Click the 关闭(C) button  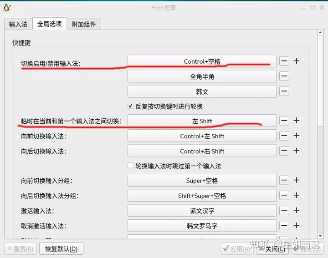(x=272, y=248)
